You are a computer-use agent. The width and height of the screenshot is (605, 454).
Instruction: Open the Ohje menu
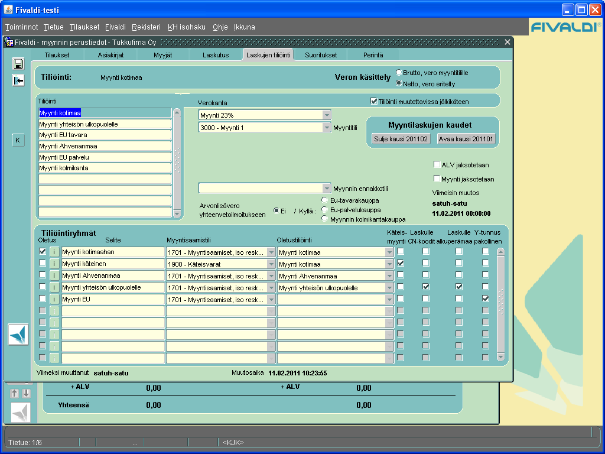[x=220, y=27]
